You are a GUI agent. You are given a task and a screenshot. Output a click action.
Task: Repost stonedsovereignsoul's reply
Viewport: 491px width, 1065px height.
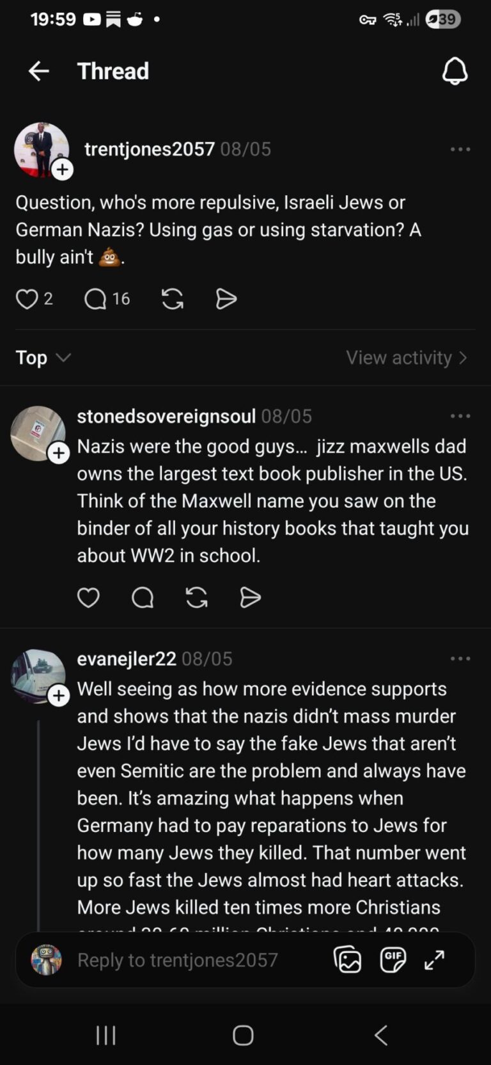point(196,597)
